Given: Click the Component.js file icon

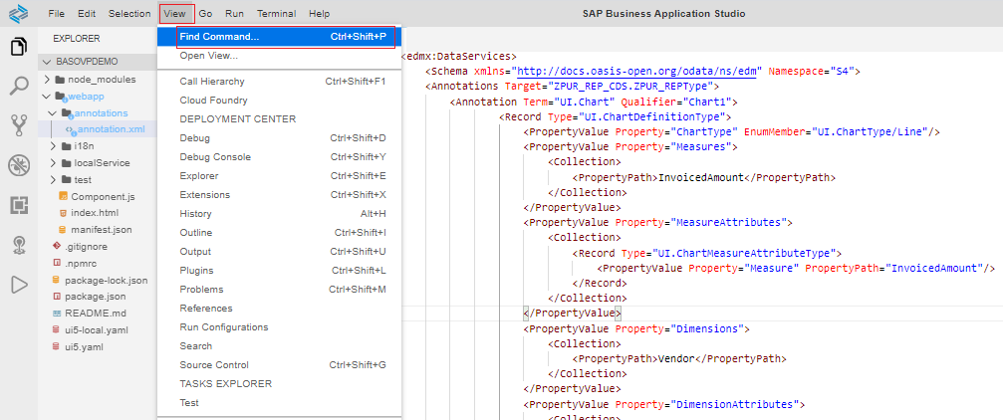Looking at the screenshot, I should pyautogui.click(x=64, y=196).
